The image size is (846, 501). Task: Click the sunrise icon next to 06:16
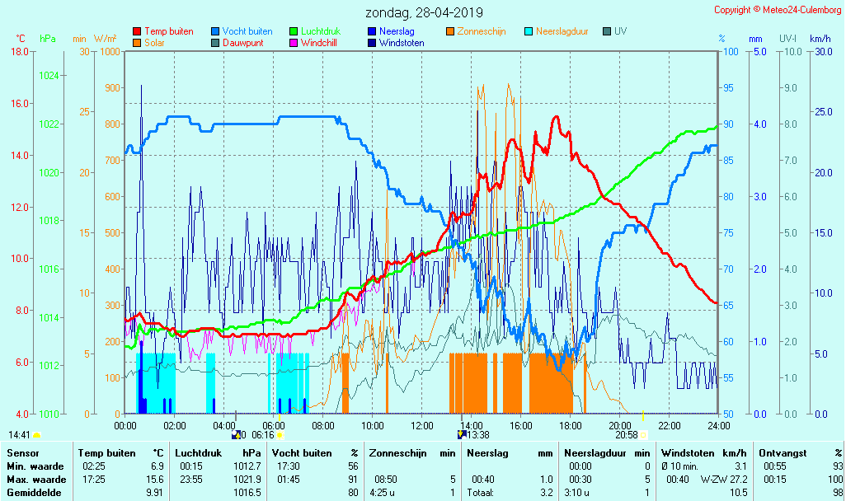coord(280,434)
